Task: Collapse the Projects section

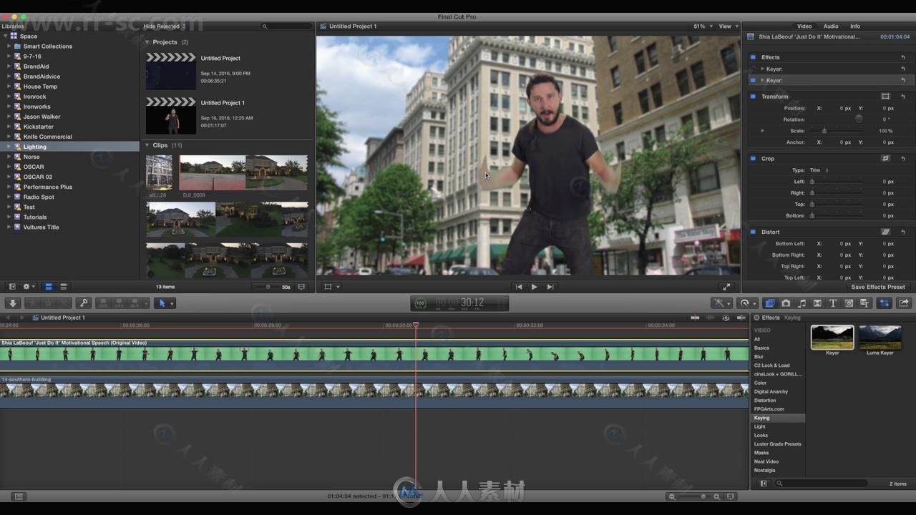Action: click(147, 42)
